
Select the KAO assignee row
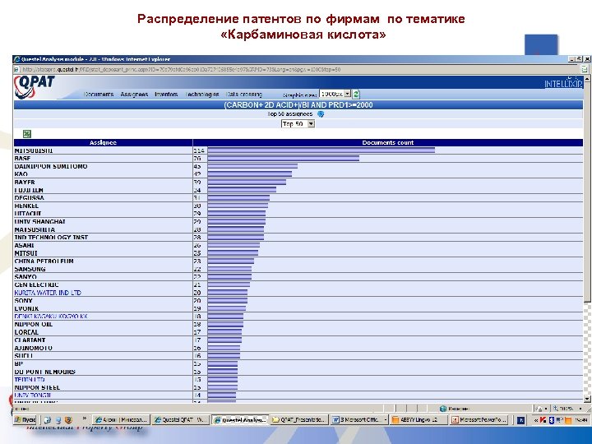coord(298,174)
